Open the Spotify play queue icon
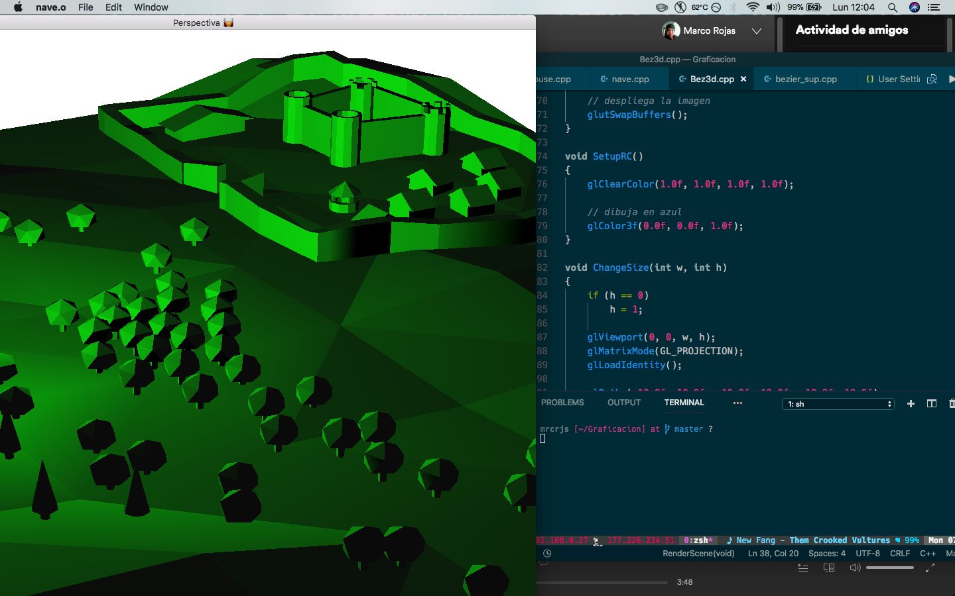The image size is (955, 596). [802, 568]
